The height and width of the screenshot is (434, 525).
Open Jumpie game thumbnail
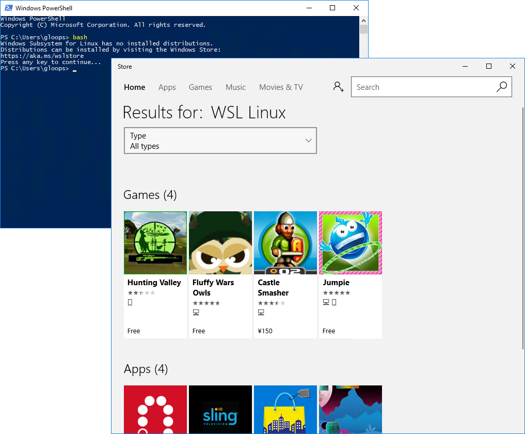pyautogui.click(x=350, y=243)
